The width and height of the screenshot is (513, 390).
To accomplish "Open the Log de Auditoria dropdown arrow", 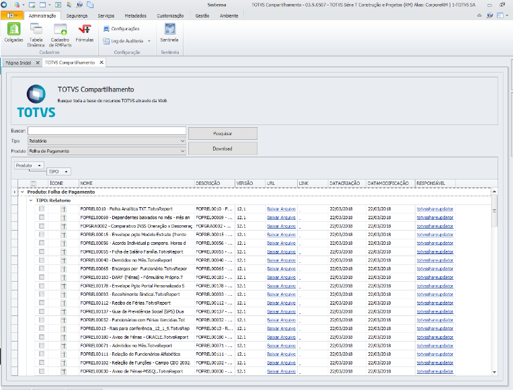I will (x=149, y=41).
